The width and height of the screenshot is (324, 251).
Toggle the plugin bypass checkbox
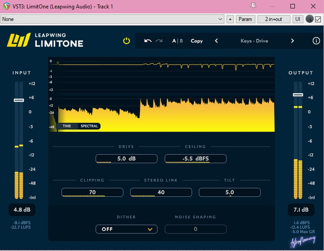[318, 19]
